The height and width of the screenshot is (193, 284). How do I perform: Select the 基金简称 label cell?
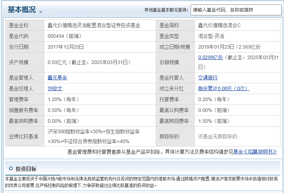(x=175, y=25)
